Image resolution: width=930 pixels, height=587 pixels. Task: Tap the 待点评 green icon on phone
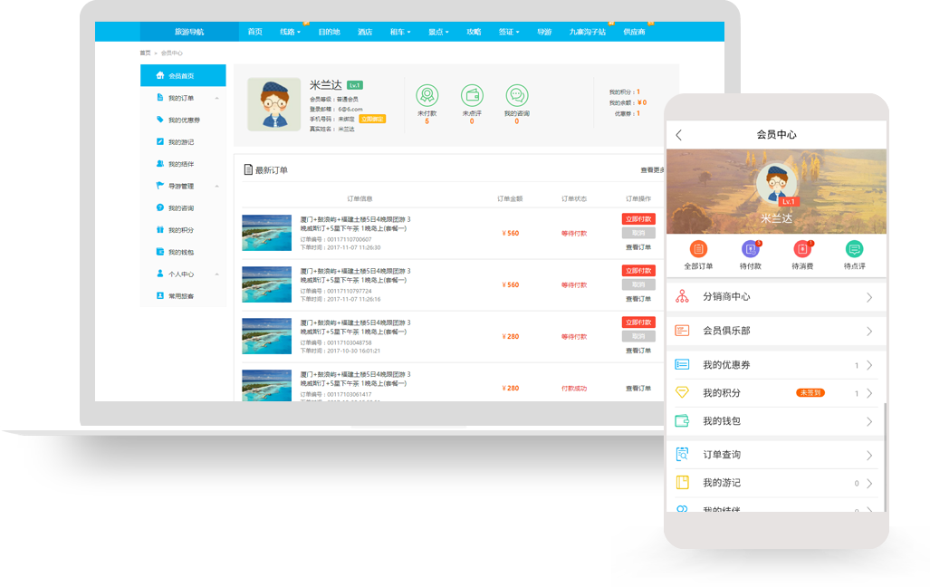coord(854,249)
